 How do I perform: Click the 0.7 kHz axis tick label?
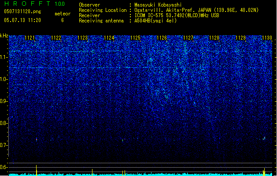[x=4, y=145]
